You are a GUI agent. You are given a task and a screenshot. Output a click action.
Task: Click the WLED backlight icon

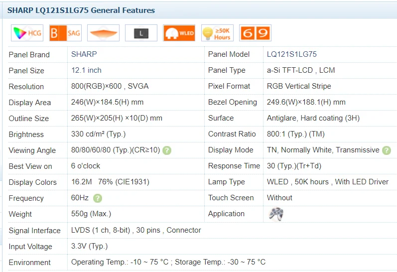(x=179, y=33)
